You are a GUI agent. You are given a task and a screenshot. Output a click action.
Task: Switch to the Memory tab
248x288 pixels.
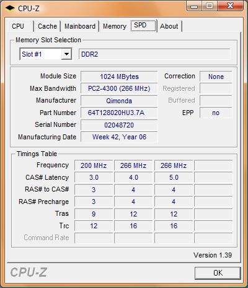point(115,26)
